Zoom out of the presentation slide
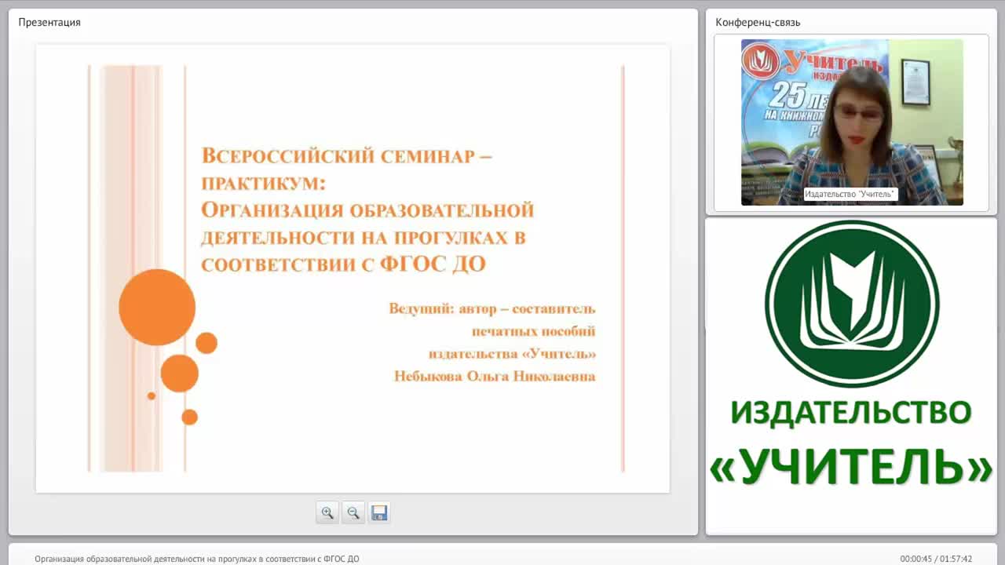 pyautogui.click(x=353, y=512)
